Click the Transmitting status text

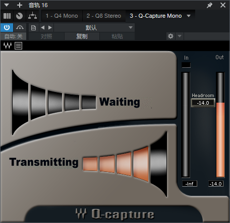pos(44,162)
